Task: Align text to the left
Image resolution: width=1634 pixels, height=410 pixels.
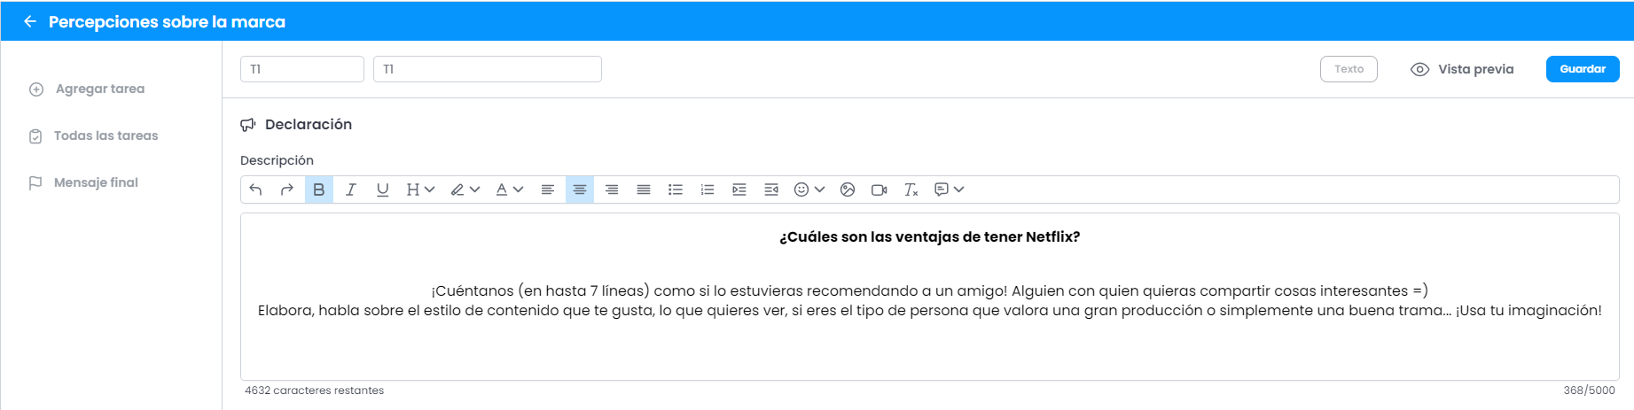Action: point(548,190)
